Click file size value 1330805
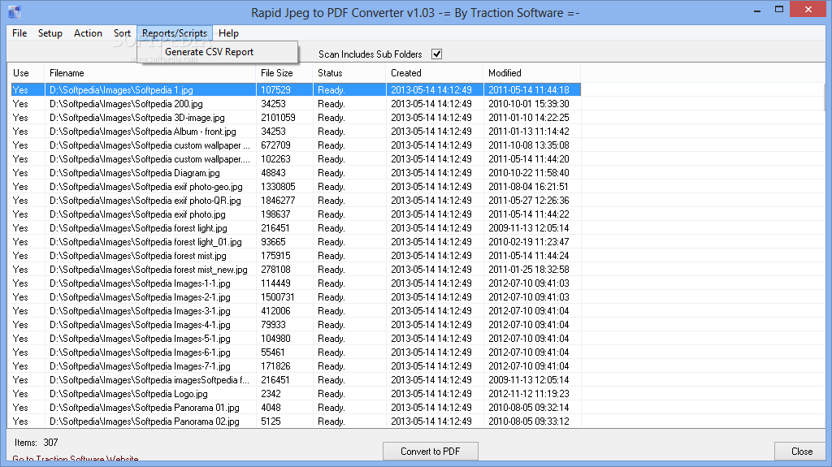832x467 pixels. 278,187
